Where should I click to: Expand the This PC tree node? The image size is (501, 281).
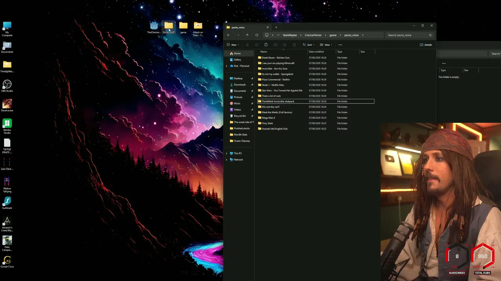pos(226,153)
